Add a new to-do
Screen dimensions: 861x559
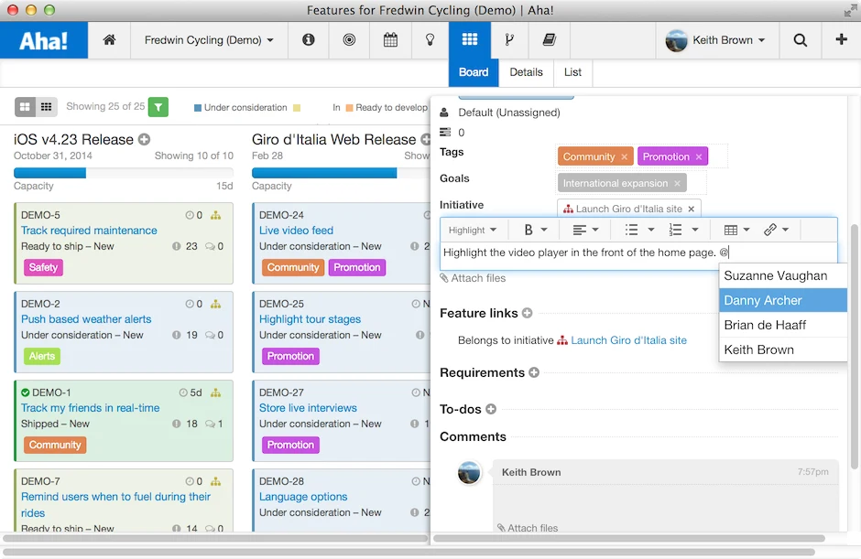[x=491, y=409]
